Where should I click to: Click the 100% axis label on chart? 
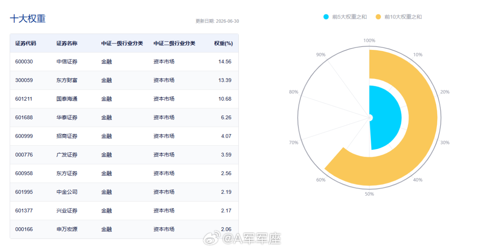[x=369, y=40]
